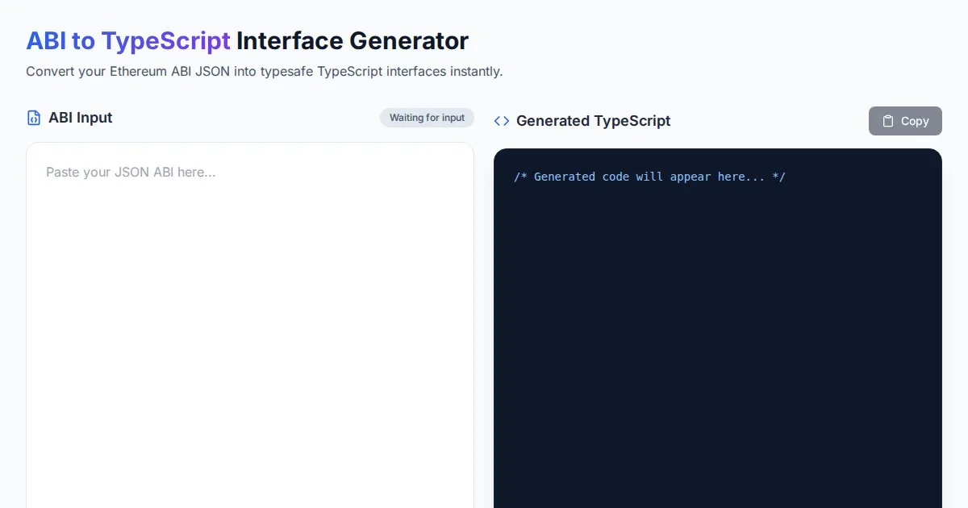The image size is (968, 508).
Task: Click the 'Generated code will appear here' comment
Action: tap(649, 177)
